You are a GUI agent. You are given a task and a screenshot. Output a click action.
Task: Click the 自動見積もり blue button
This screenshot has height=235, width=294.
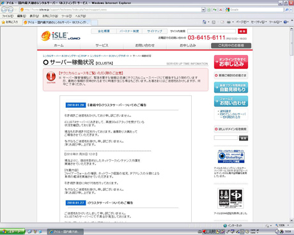(231, 87)
